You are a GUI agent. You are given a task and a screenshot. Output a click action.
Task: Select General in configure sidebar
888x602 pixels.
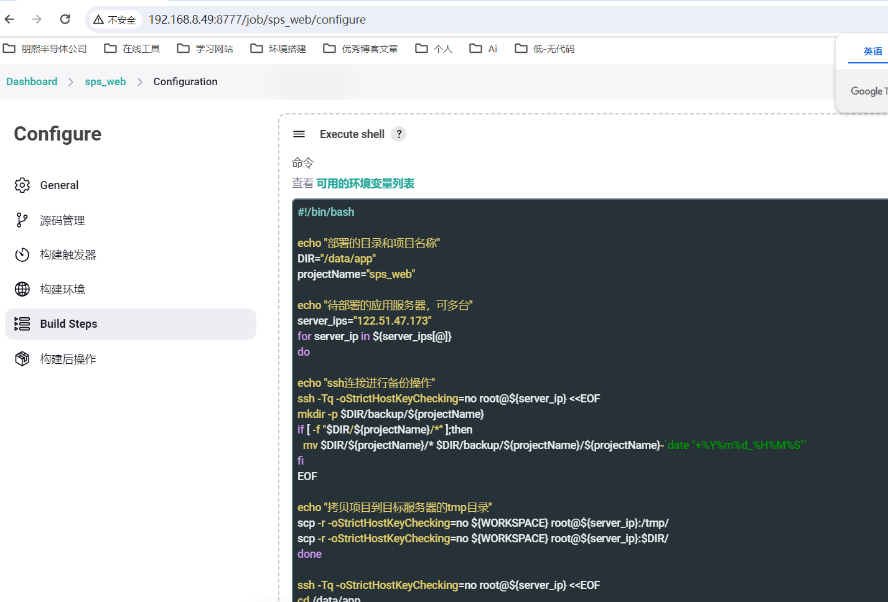tap(131, 185)
